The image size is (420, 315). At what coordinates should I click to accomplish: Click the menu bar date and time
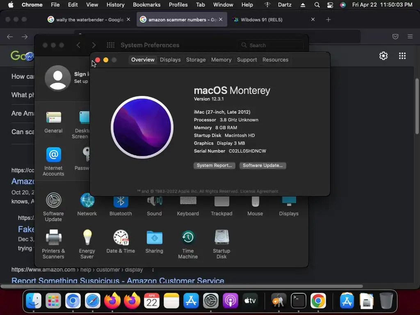pos(382,5)
